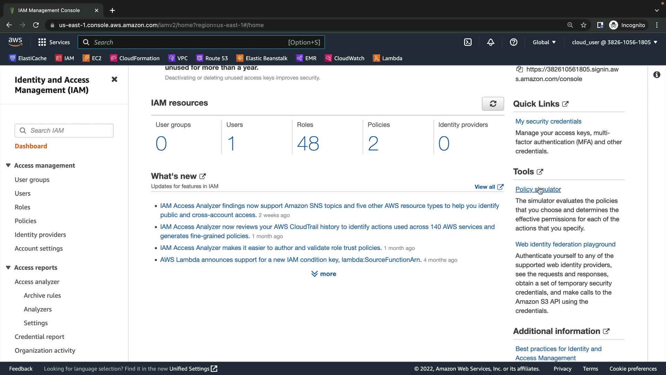Viewport: 666px width, 375px height.
Task: Click the AWS logo home icon
Action: pos(15,42)
